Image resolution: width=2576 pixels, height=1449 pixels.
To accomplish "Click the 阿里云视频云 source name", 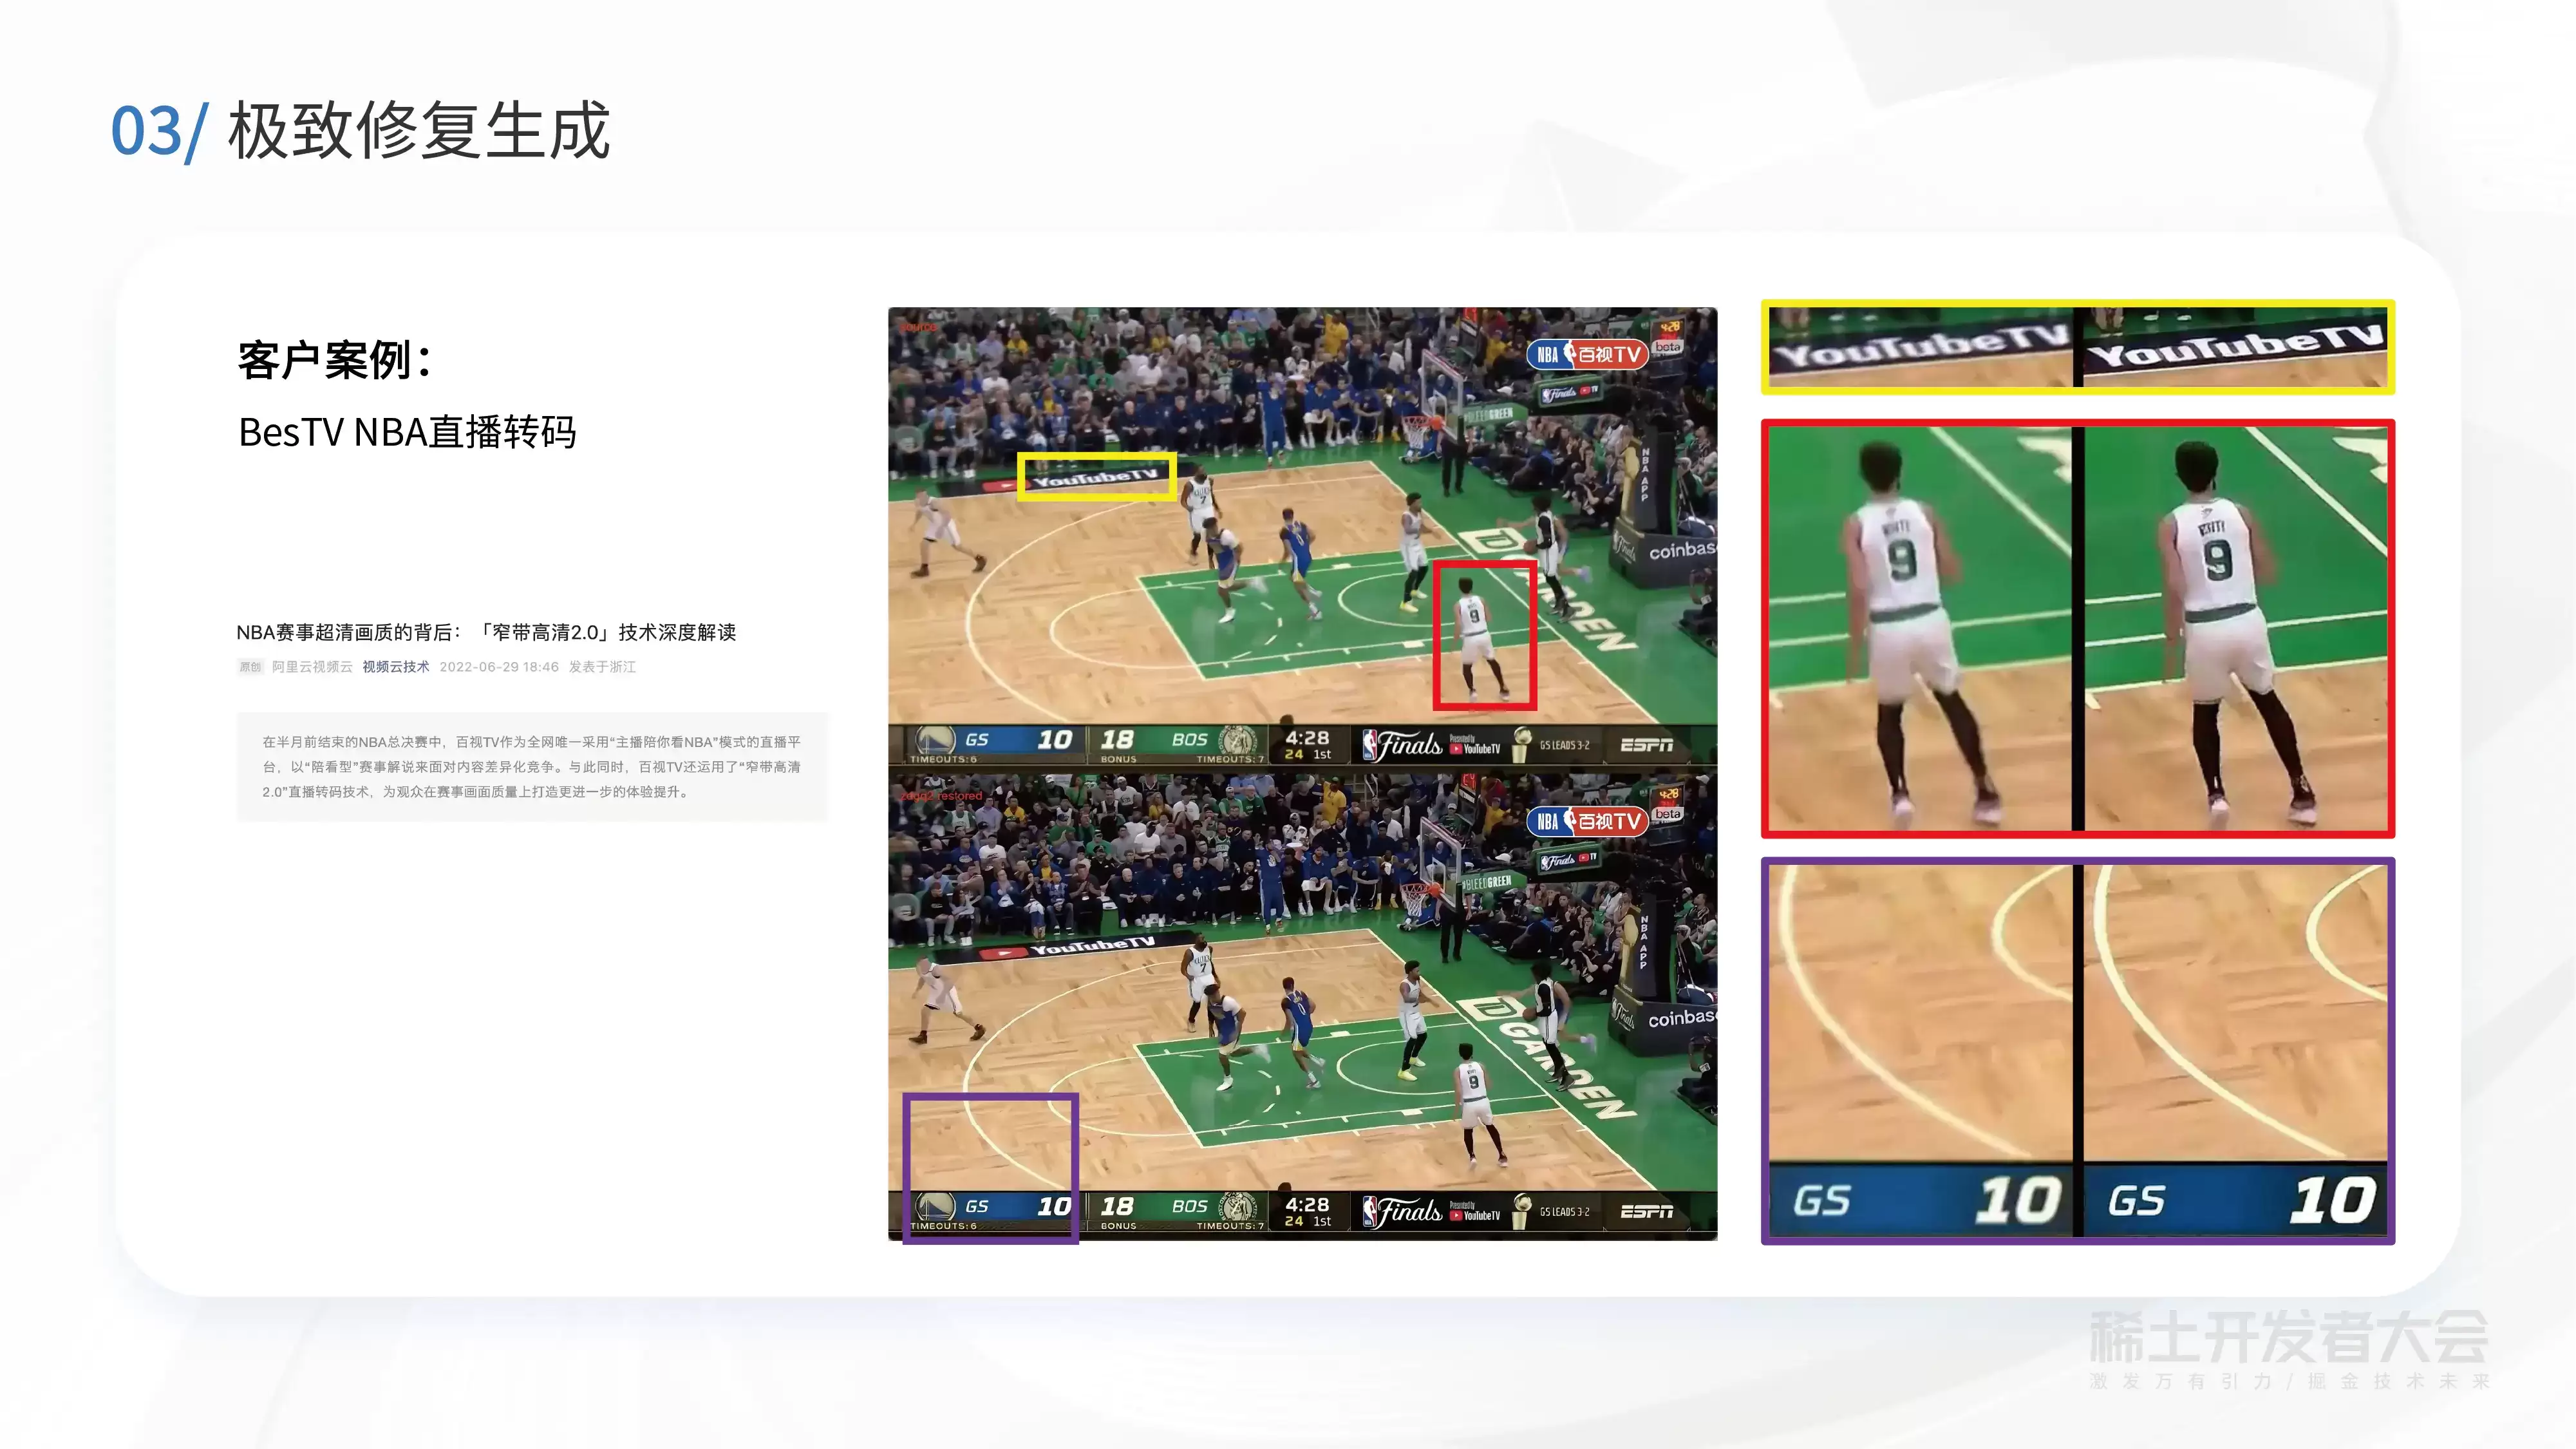I will point(312,667).
